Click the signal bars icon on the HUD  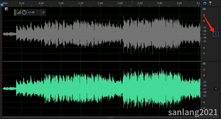(19, 12)
